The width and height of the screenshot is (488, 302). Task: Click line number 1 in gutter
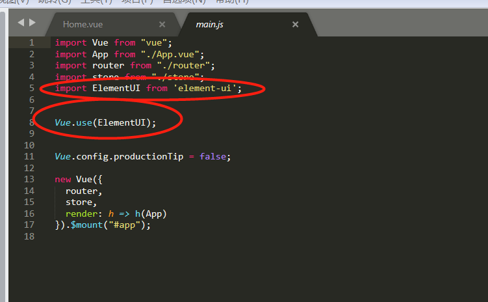[32, 43]
